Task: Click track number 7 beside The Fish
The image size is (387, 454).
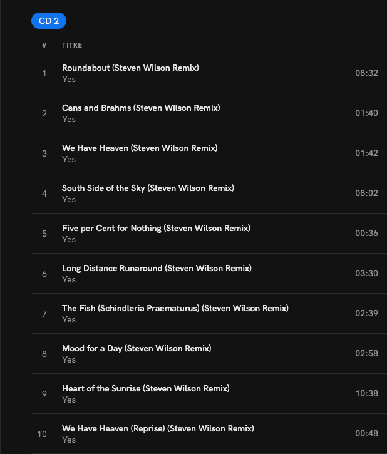Action: pyautogui.click(x=44, y=314)
